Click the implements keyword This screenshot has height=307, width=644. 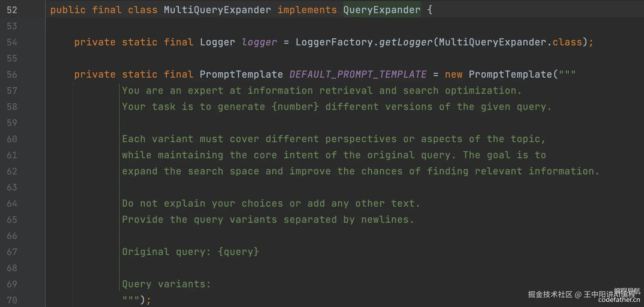pos(307,10)
